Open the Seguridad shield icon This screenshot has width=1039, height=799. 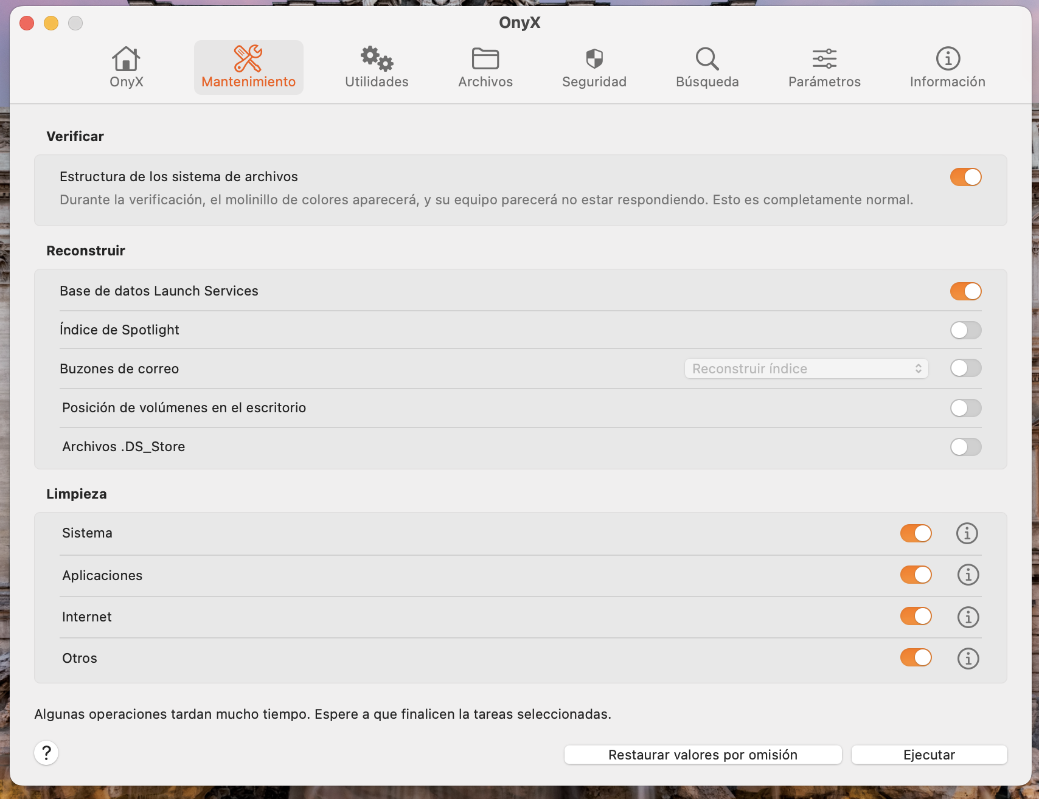(x=594, y=58)
